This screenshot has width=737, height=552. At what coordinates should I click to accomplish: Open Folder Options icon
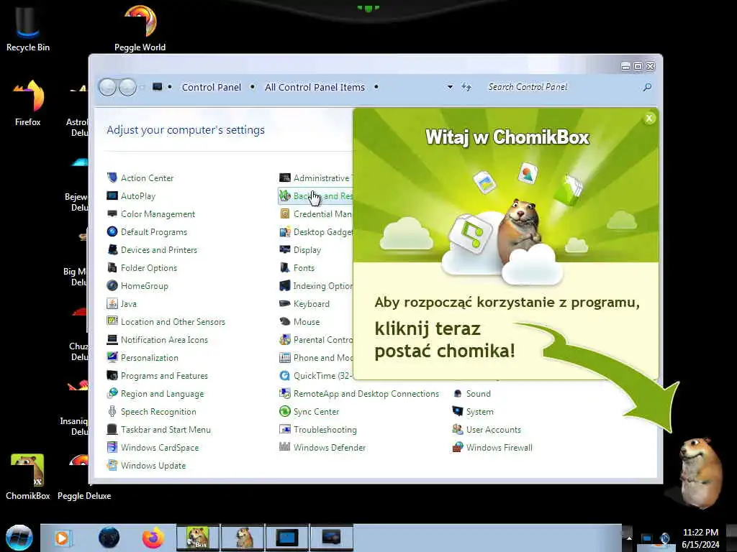click(112, 267)
